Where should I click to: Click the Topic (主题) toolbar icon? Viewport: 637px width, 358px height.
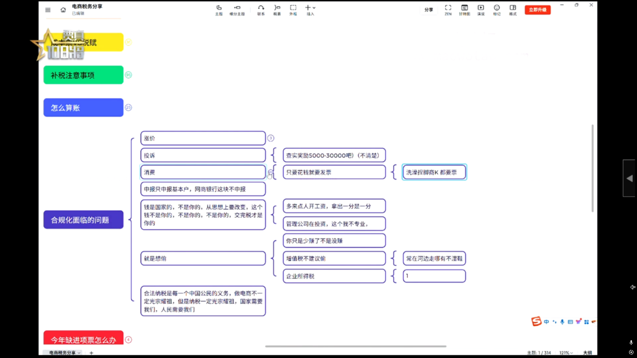pos(219,10)
